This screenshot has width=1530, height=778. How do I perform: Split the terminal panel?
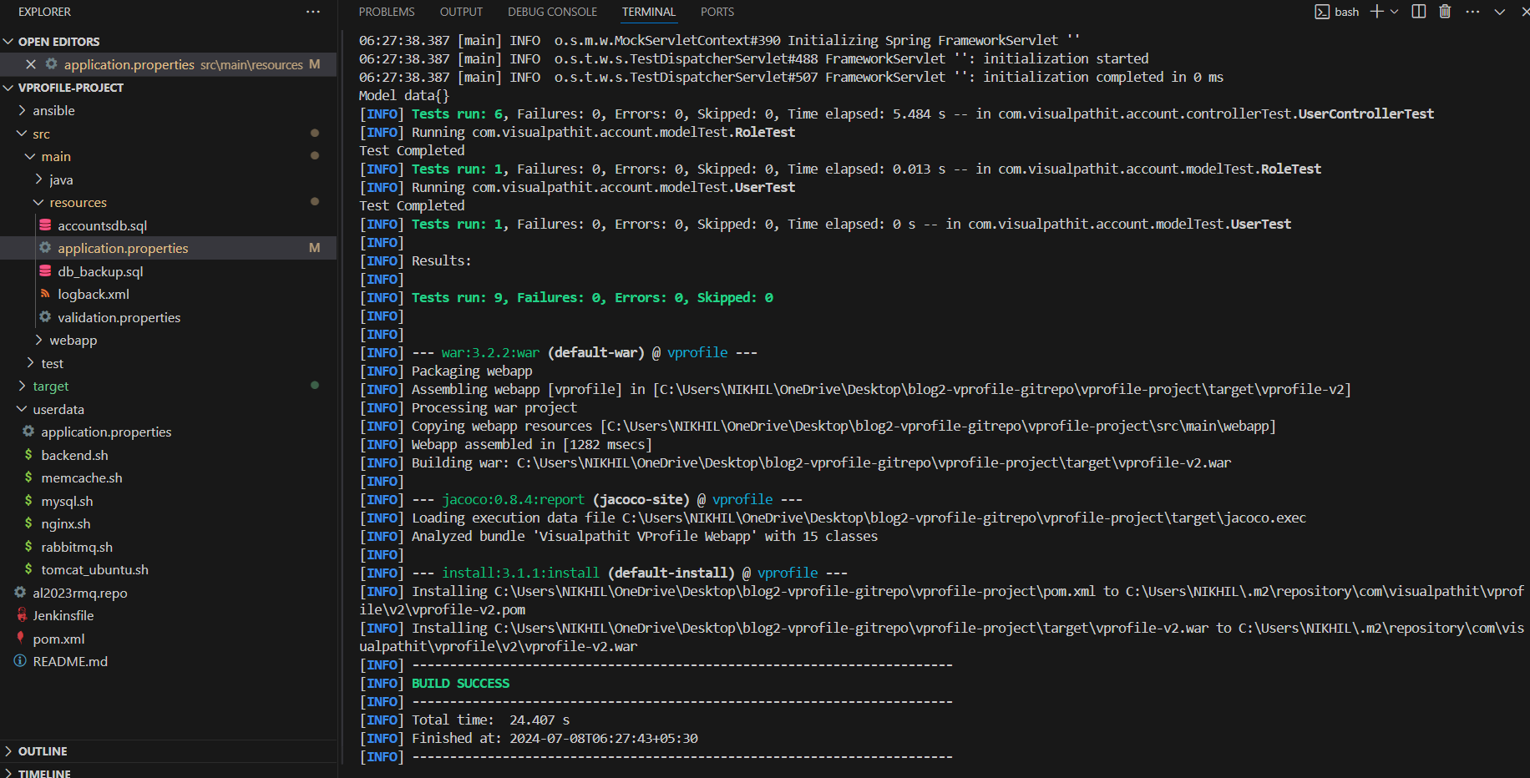pos(1418,12)
